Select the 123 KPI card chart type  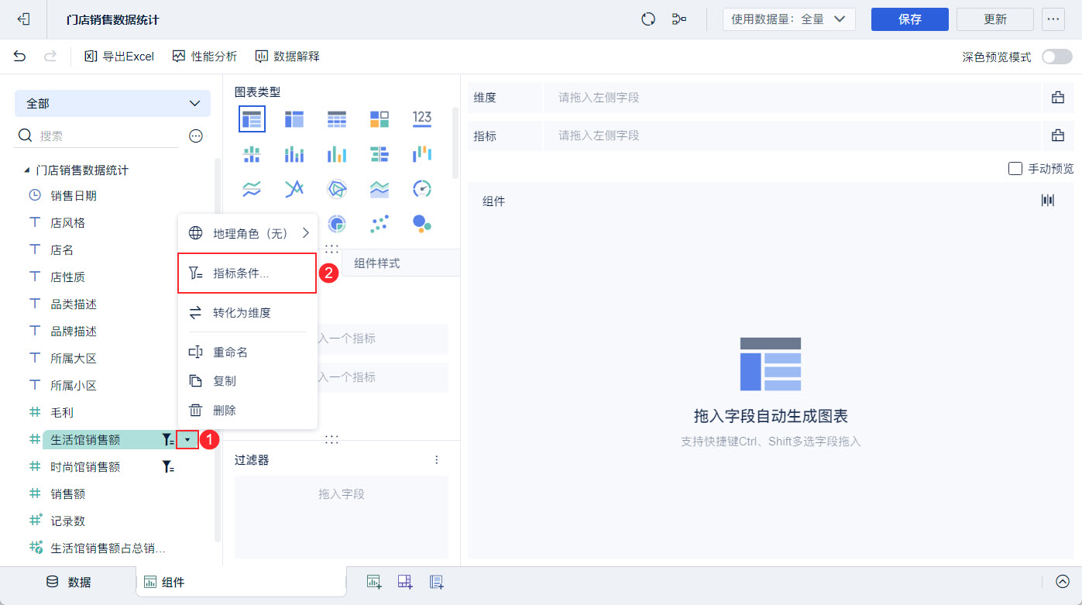(422, 119)
